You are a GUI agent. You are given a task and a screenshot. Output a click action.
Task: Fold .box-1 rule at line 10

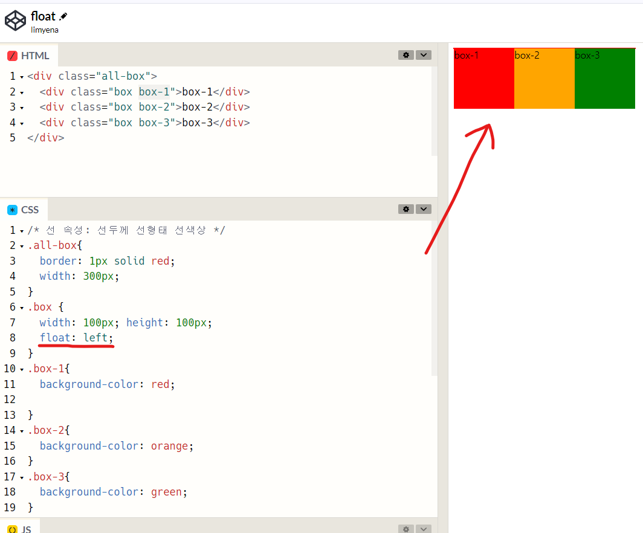pyautogui.click(x=22, y=369)
